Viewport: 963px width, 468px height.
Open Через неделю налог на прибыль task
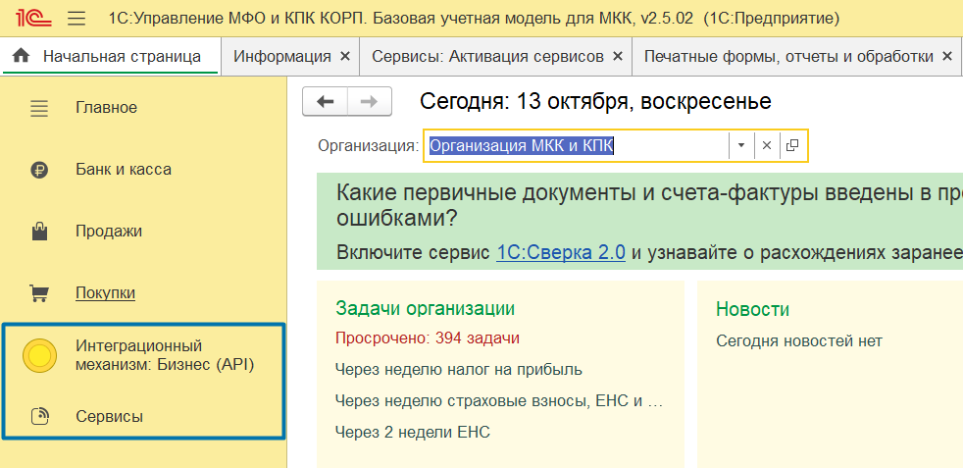coord(459,370)
